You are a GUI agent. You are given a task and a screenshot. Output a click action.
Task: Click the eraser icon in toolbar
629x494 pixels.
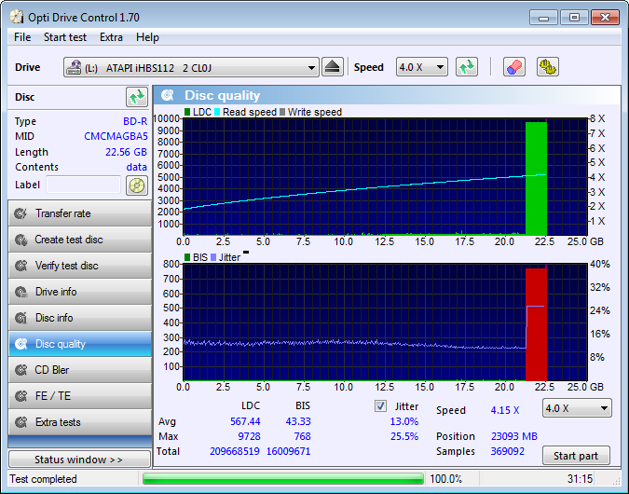(x=513, y=67)
